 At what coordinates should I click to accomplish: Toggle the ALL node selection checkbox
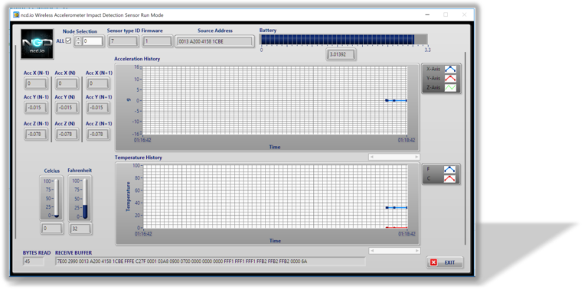point(68,41)
